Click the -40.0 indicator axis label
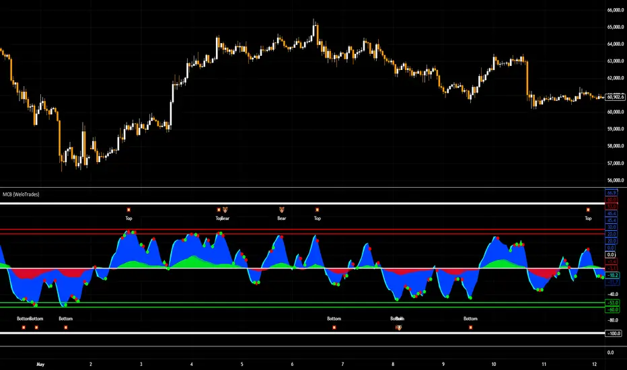This screenshot has width=627, height=370. 613,295
